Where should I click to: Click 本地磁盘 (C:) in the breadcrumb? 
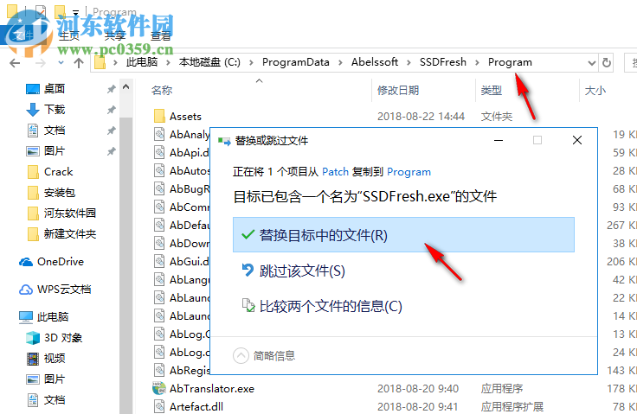pos(209,62)
